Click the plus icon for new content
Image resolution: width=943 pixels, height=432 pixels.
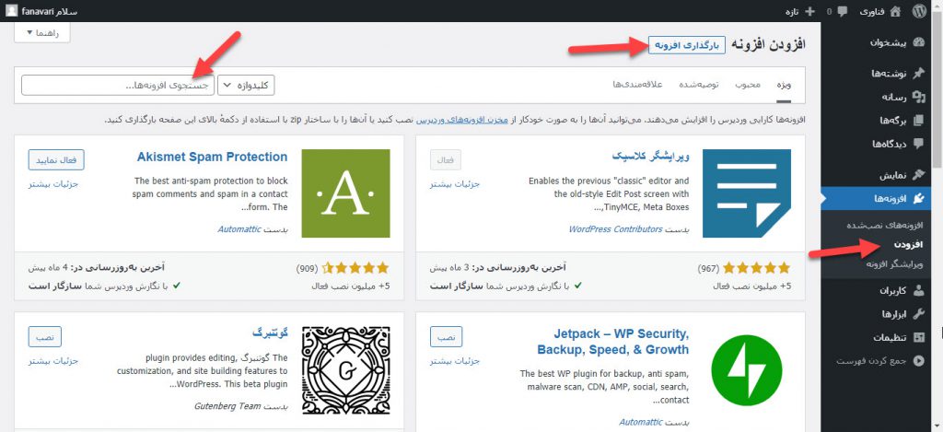(x=809, y=11)
